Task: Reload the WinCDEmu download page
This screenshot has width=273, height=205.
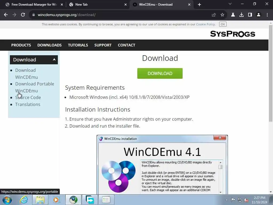Action: [x=23, y=15]
